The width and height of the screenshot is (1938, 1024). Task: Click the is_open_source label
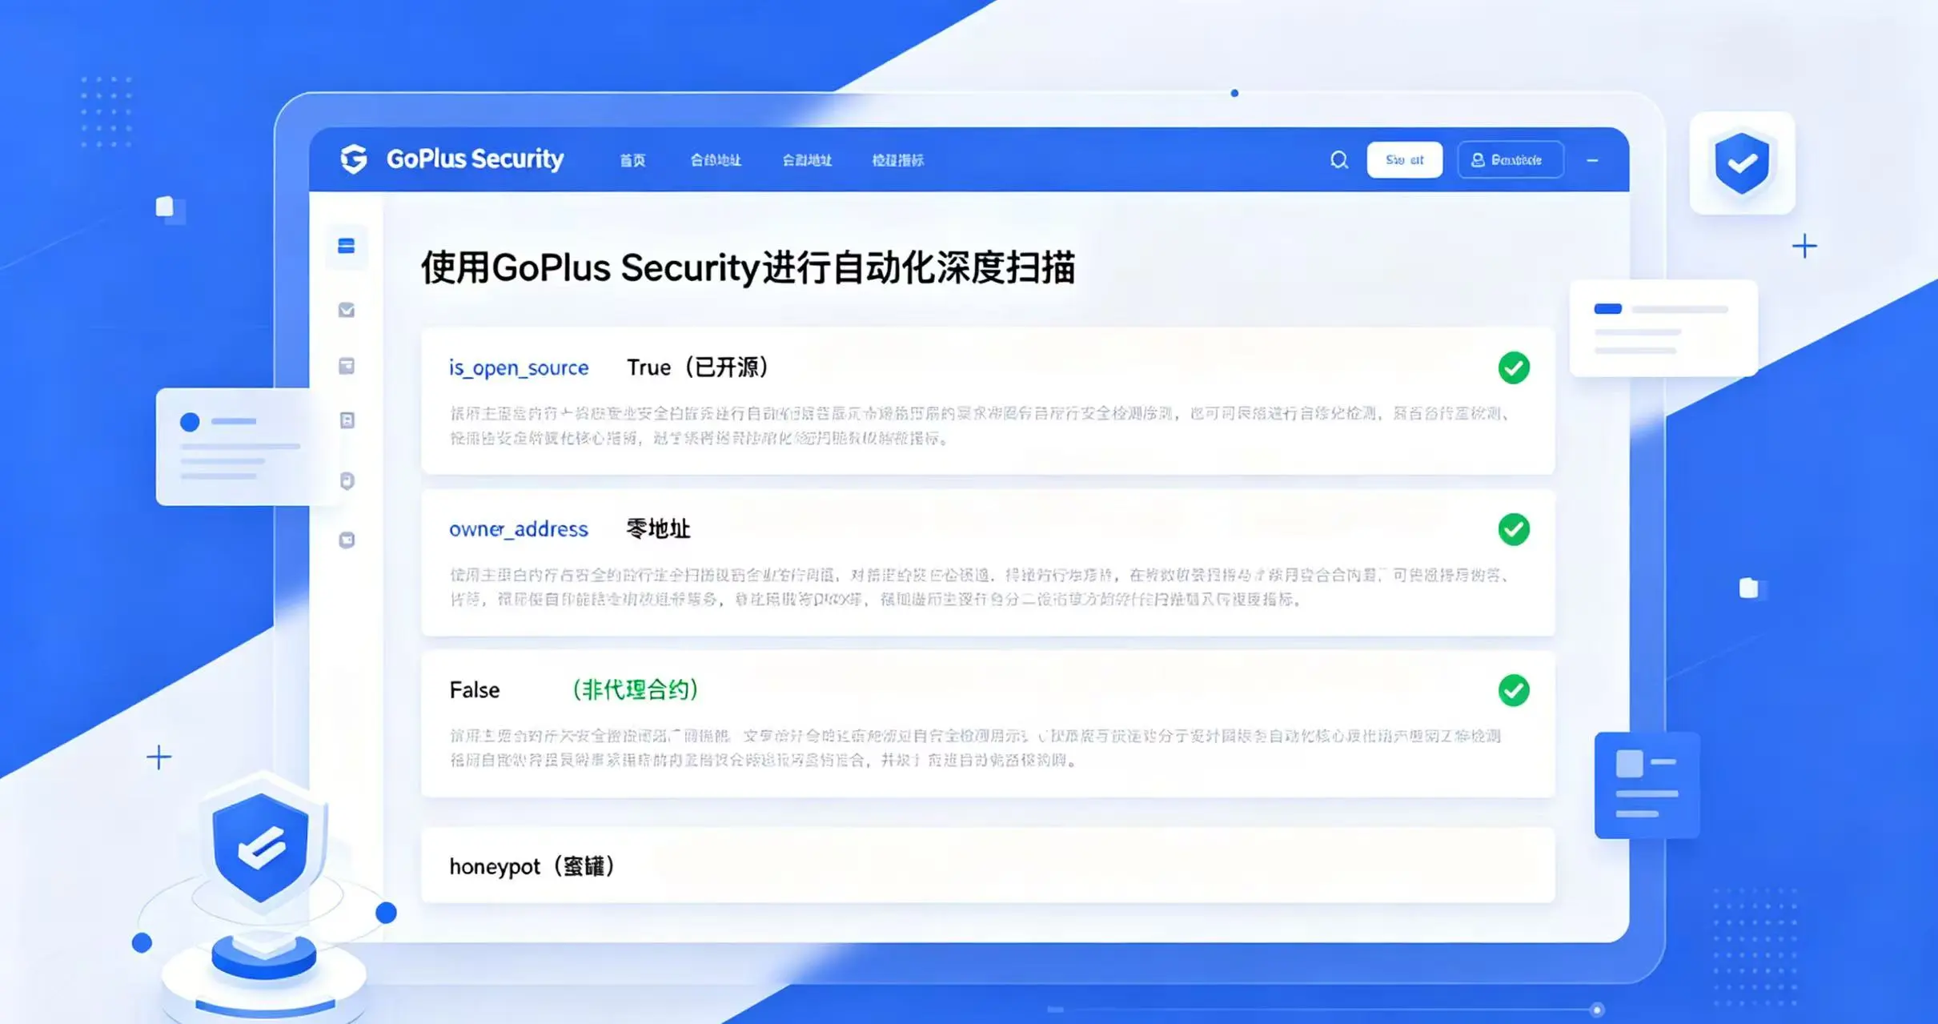click(x=519, y=367)
